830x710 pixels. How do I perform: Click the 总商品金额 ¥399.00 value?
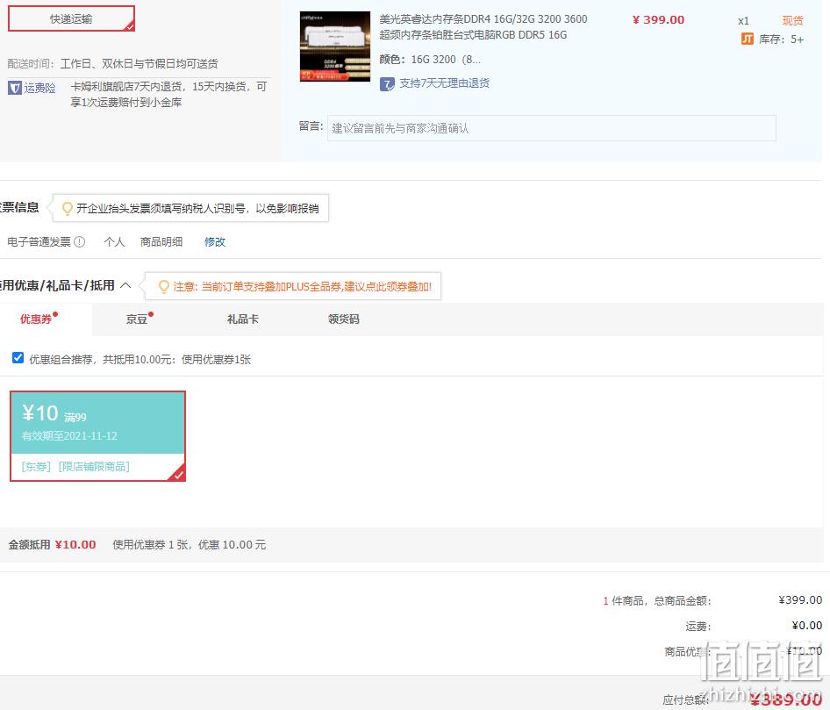[x=800, y=600]
